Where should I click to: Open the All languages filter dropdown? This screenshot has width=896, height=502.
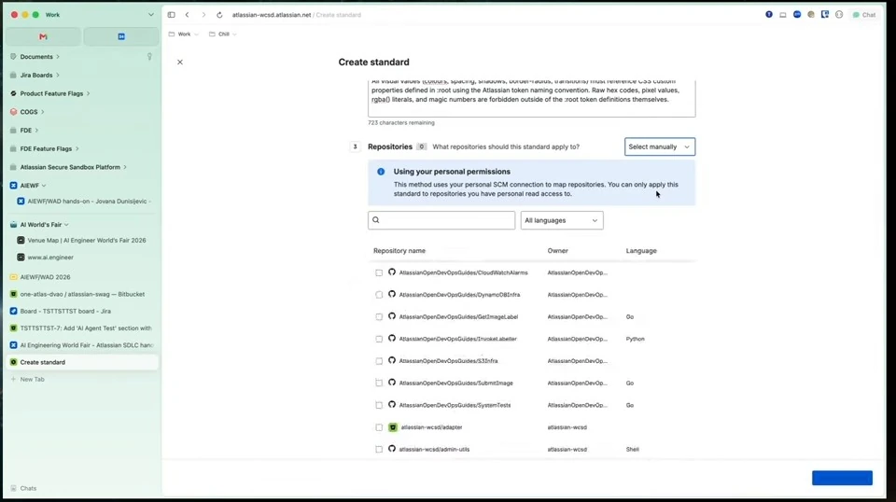tap(562, 220)
